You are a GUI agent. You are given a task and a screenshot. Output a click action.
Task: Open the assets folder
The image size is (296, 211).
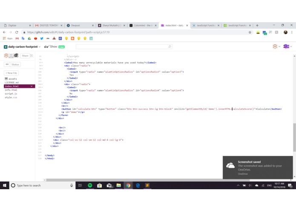11,79
